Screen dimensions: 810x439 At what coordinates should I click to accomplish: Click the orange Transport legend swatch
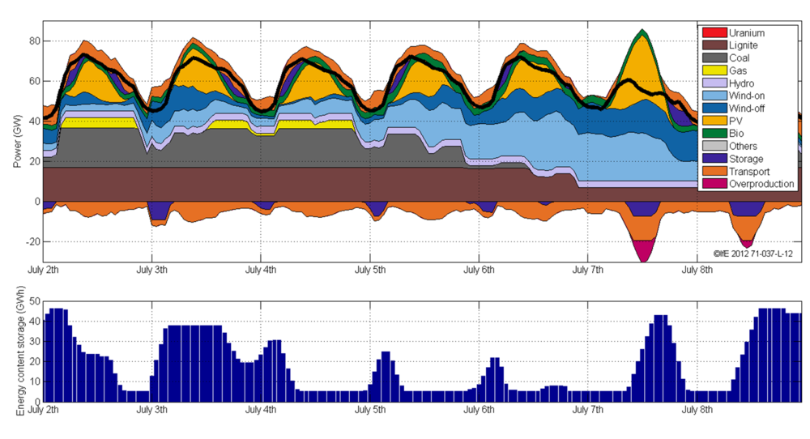714,172
